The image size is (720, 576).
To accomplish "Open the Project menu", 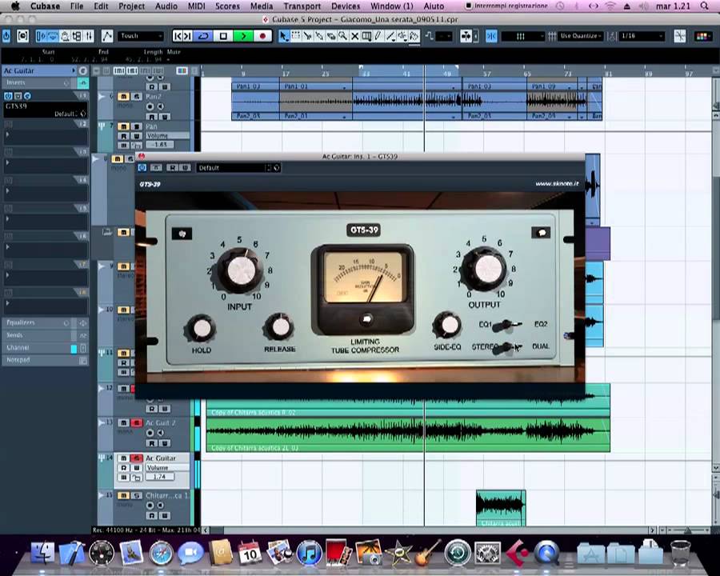I will (132, 6).
